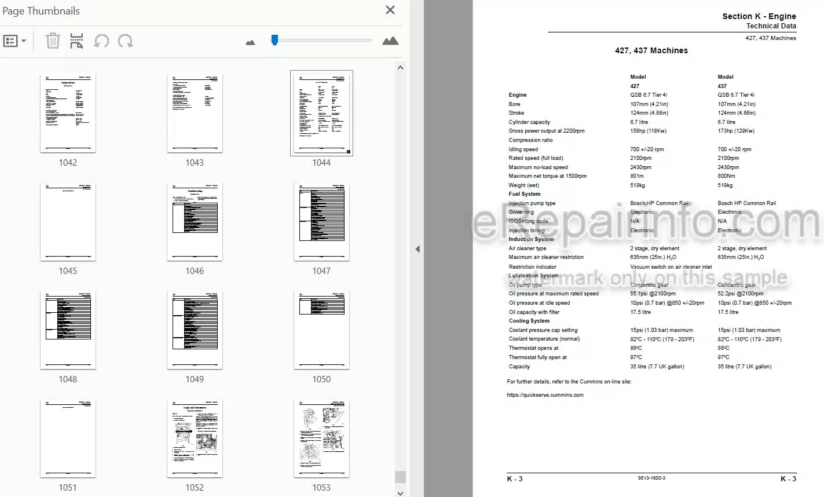This screenshot has width=824, height=497.
Task: Click the '427, 437 Machines' bold heading
Action: coord(651,50)
